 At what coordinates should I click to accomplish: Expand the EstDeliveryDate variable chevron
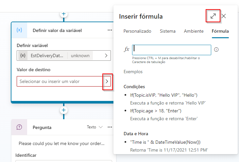pos(106,56)
